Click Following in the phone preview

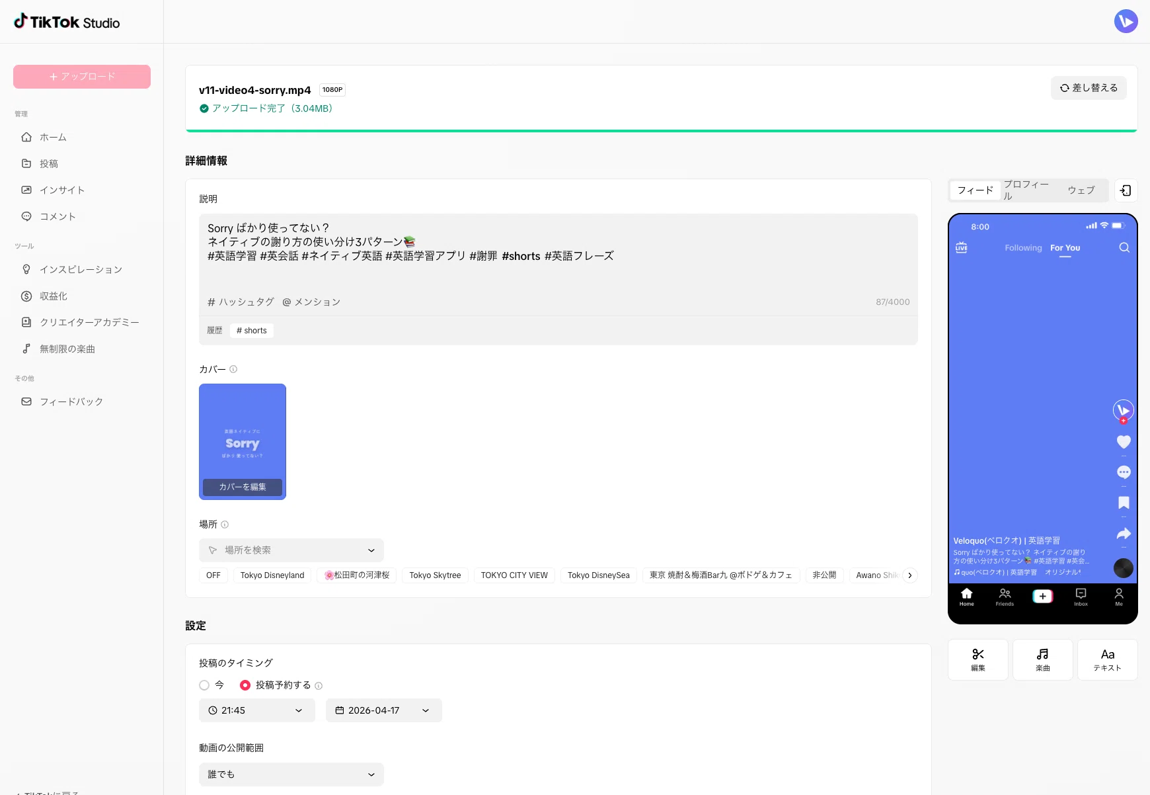point(1023,248)
